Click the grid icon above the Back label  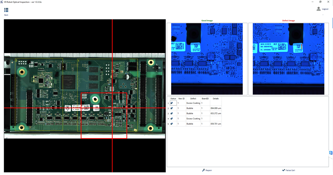tap(6, 9)
